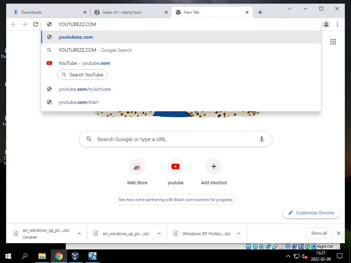The height and width of the screenshot is (263, 351).
Task: Open the Start menu in the taskbar
Action: coord(8,256)
